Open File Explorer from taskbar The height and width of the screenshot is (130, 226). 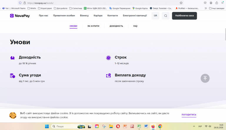point(111,126)
